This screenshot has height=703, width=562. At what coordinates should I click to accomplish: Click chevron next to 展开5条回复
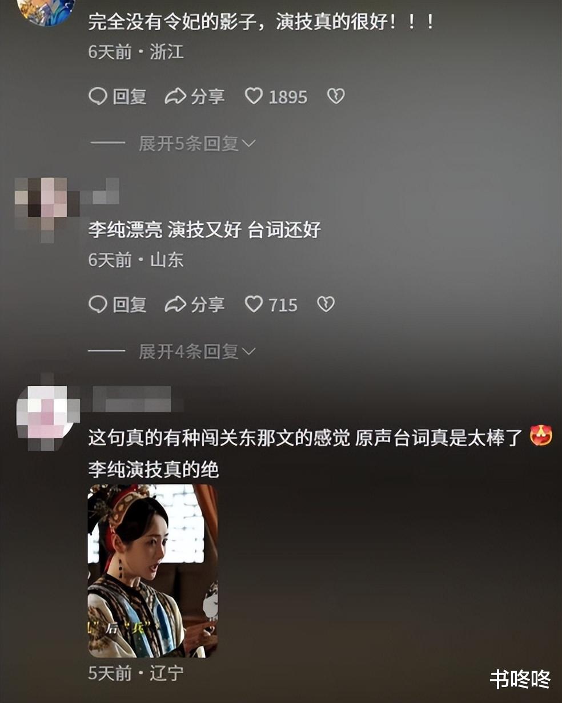[249, 144]
